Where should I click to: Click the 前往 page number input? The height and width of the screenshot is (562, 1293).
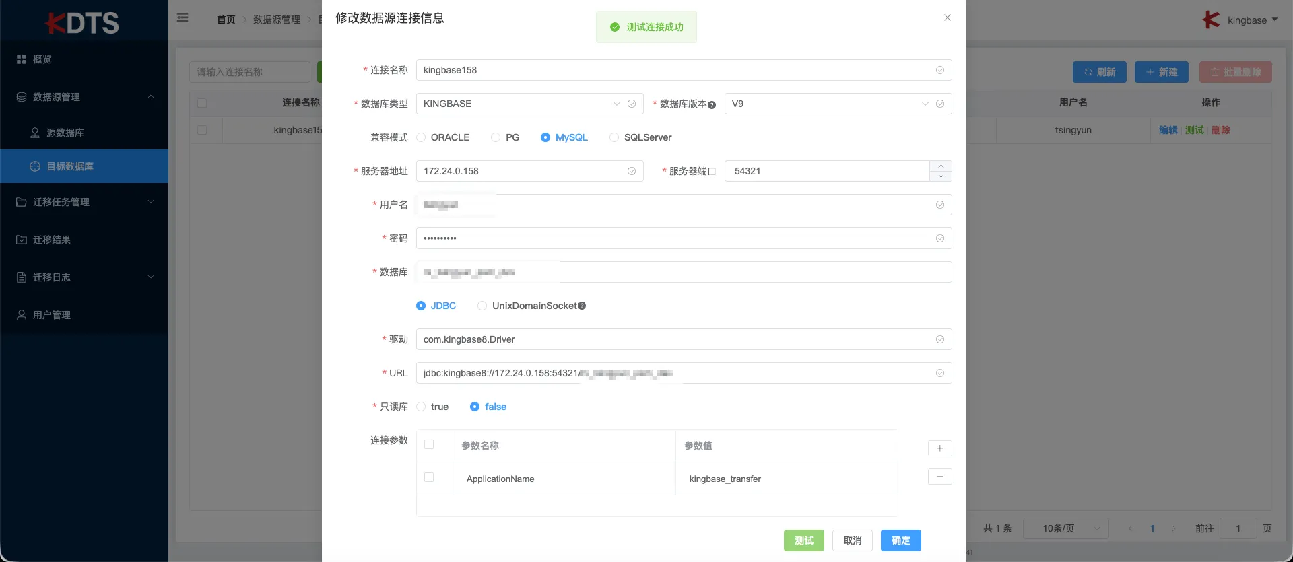coord(1238,528)
